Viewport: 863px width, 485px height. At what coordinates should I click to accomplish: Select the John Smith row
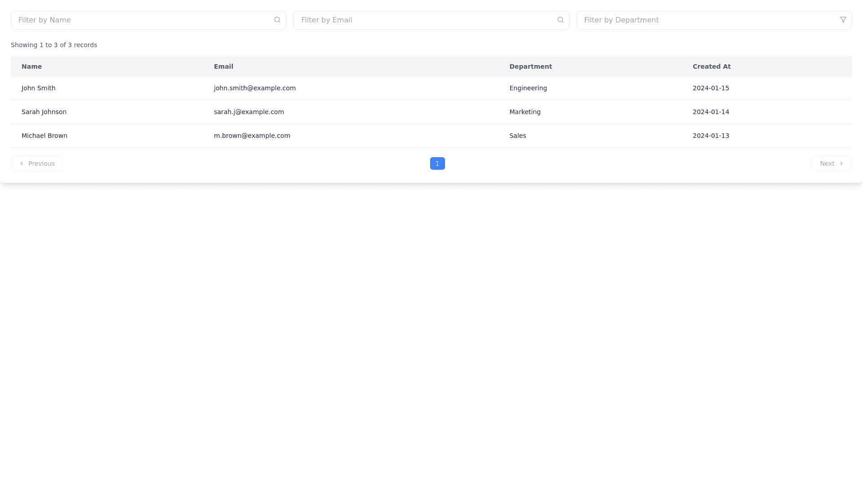pyautogui.click(x=39, y=88)
